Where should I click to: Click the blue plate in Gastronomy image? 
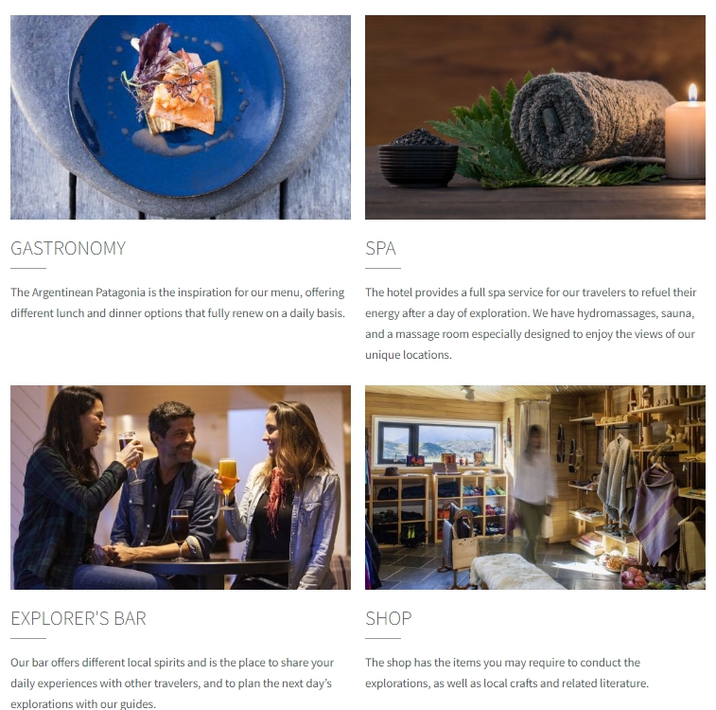tap(177, 106)
